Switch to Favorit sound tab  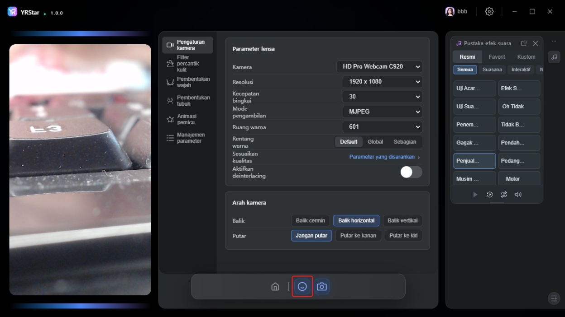497,57
